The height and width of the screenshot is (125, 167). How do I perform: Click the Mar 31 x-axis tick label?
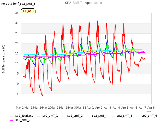tap(81, 108)
